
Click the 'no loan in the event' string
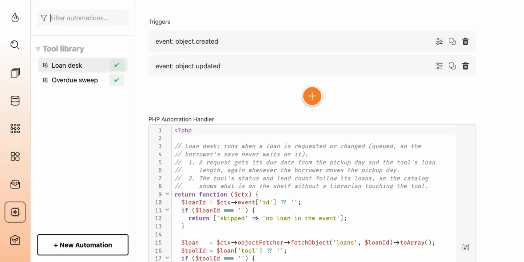click(x=301, y=218)
